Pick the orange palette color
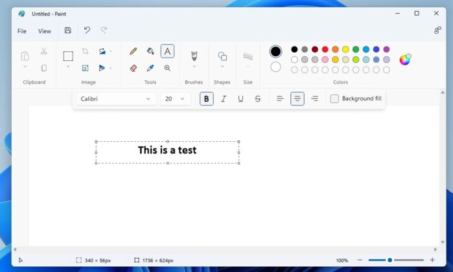Viewport: 453px width, 272px height. (x=335, y=49)
